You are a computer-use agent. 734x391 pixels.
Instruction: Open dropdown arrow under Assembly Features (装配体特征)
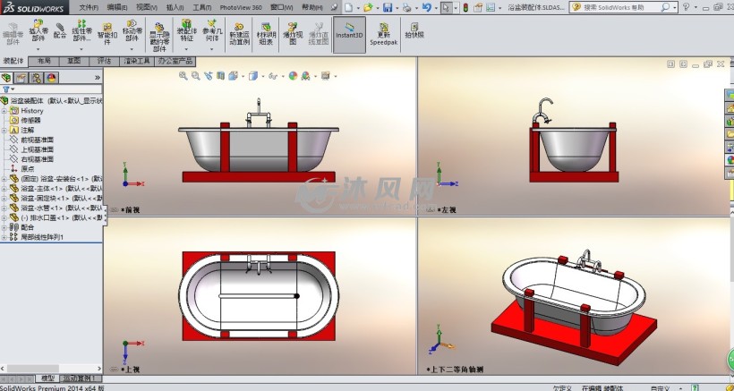point(186,48)
